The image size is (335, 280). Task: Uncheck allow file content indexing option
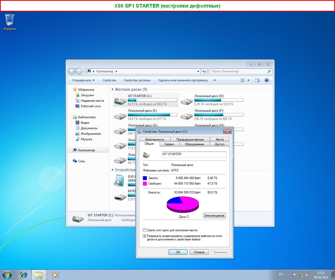144,236
